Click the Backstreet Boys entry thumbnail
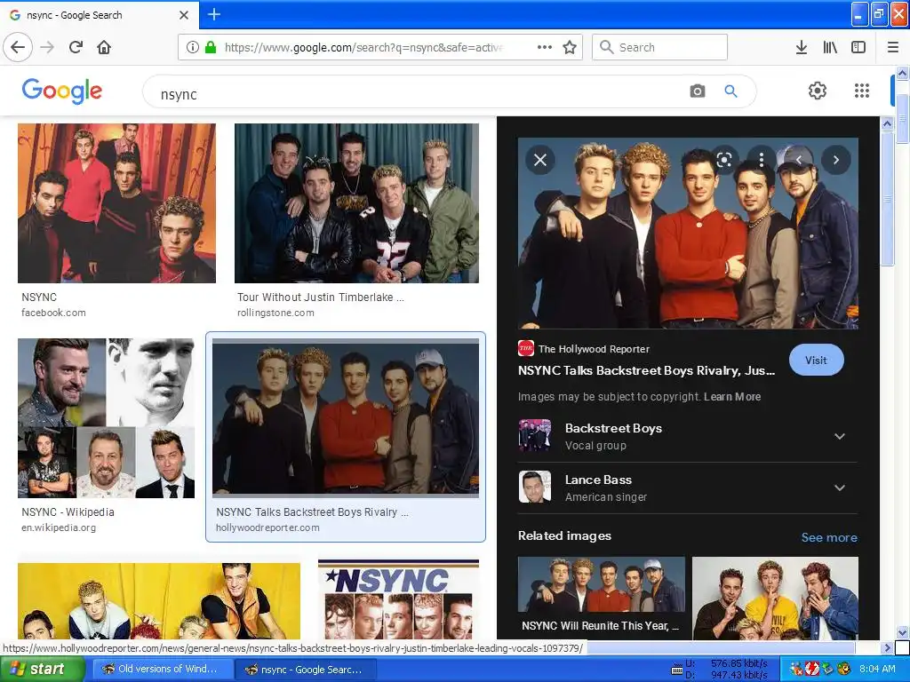The image size is (910, 682). [534, 435]
